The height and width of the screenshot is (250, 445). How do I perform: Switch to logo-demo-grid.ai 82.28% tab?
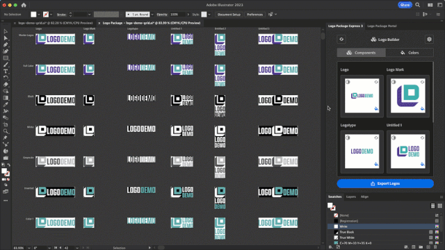click(56, 23)
